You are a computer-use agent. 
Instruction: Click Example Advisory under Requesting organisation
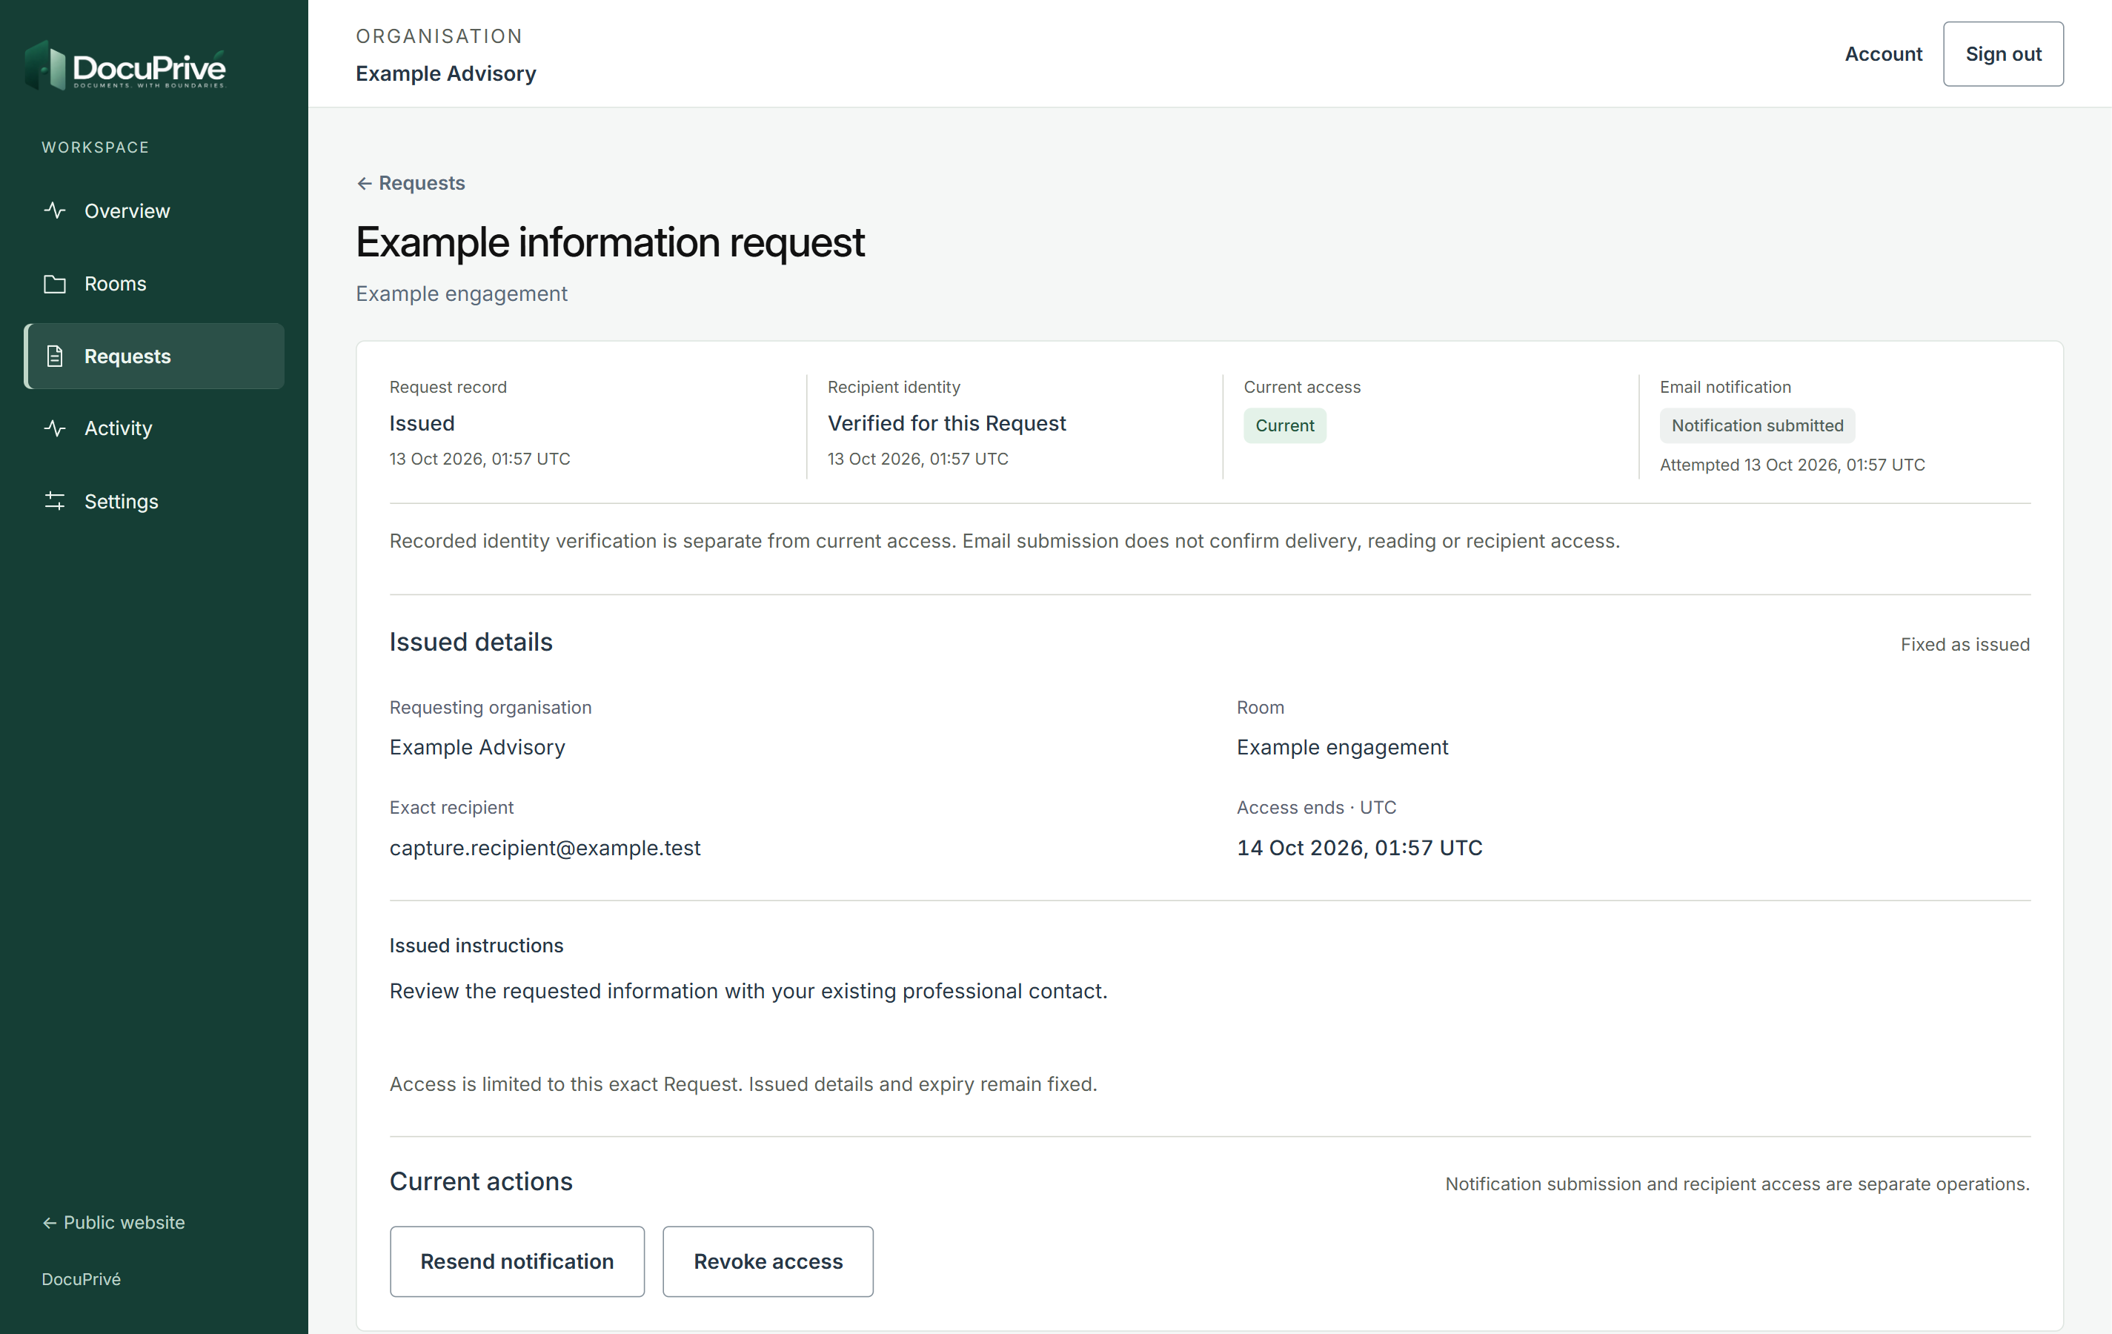click(477, 747)
